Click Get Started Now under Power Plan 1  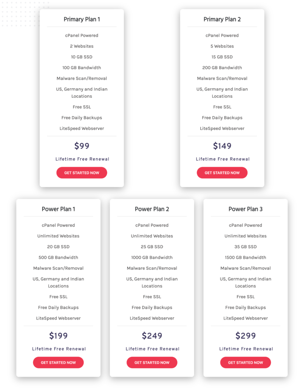pyautogui.click(x=58, y=363)
